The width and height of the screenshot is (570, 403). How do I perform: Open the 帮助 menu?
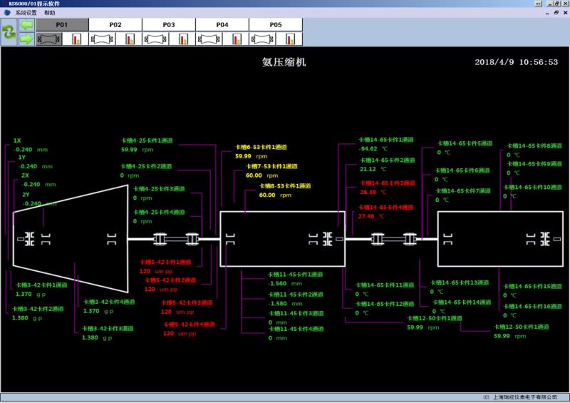48,13
